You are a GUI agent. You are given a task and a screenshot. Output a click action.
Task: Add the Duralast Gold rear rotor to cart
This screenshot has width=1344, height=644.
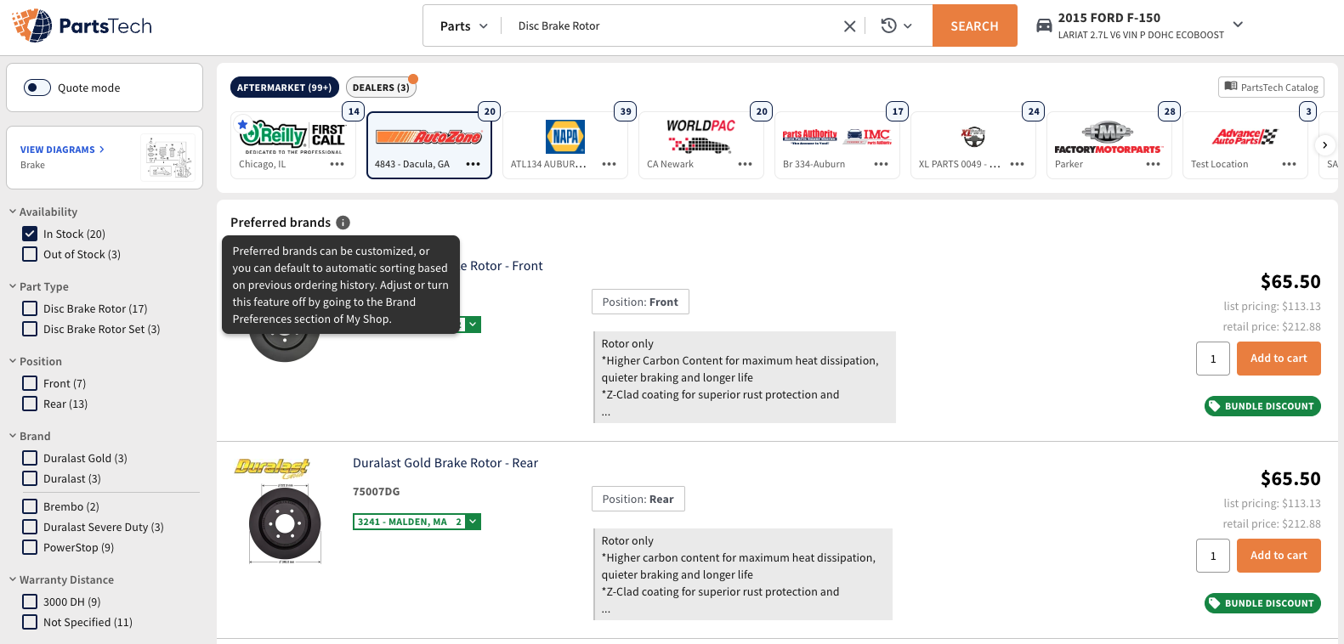coord(1279,556)
